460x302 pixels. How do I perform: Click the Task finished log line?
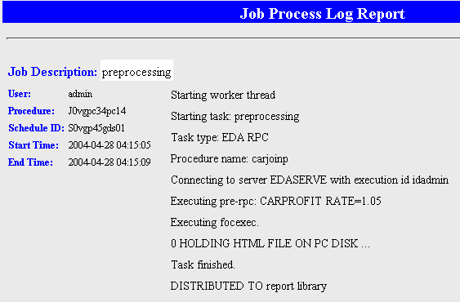coord(203,264)
